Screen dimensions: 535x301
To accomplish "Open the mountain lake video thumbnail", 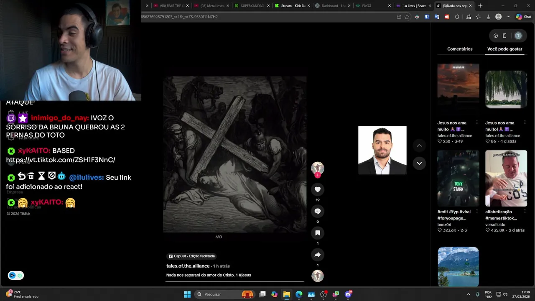I will 458,267.
